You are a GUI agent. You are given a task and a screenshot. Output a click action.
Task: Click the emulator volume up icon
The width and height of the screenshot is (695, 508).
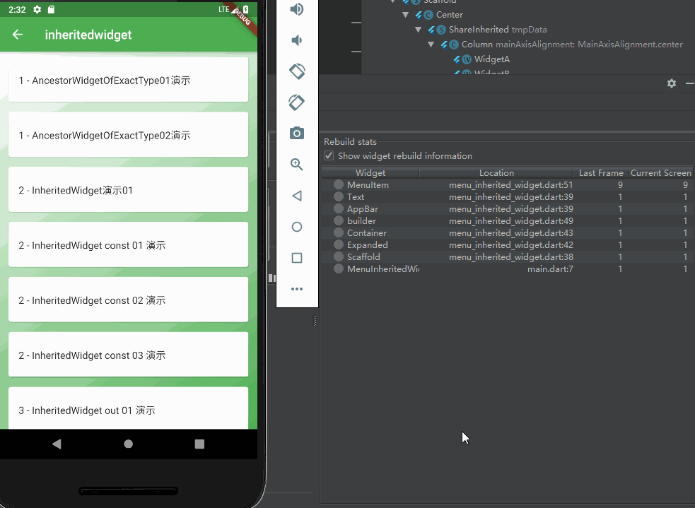coord(296,9)
